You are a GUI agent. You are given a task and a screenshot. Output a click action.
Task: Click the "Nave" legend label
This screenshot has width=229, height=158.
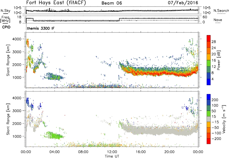click(x=218, y=20)
